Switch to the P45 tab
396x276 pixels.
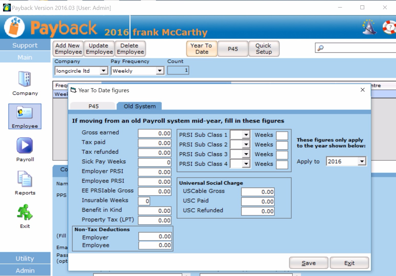coord(93,106)
